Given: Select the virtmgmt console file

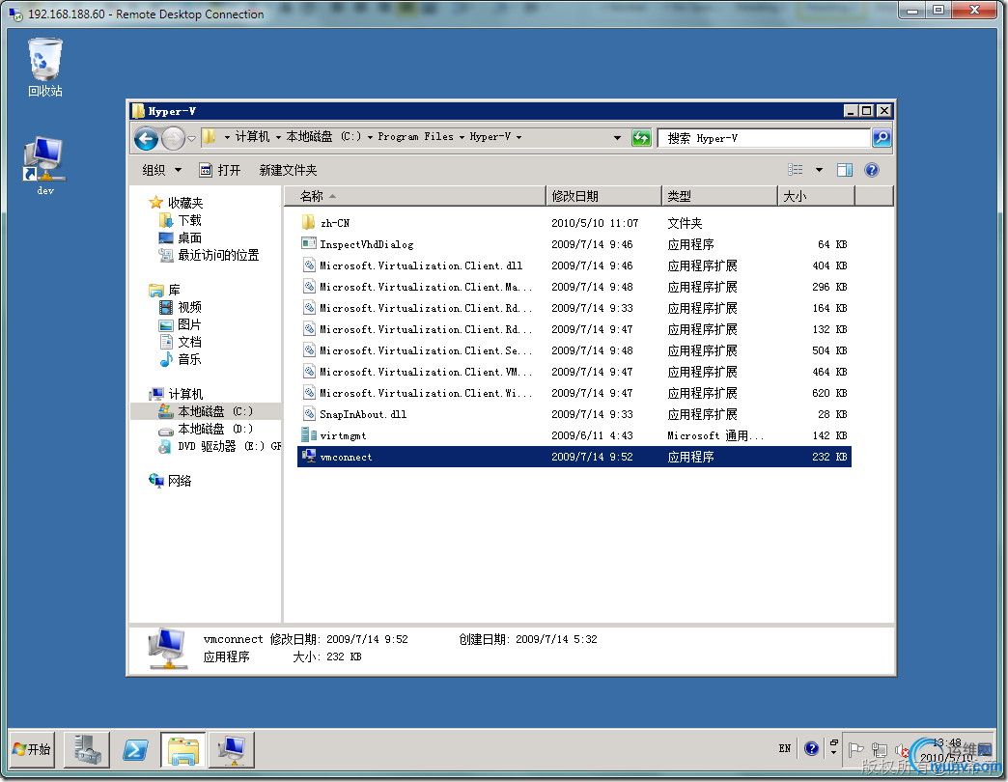Looking at the screenshot, I should click(574, 435).
